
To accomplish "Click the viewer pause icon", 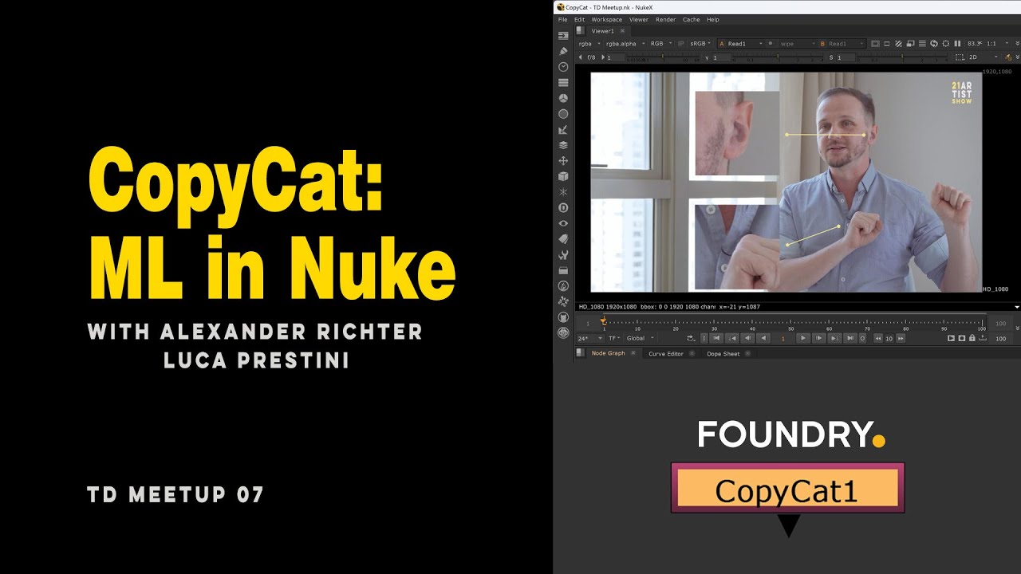I will point(957,44).
